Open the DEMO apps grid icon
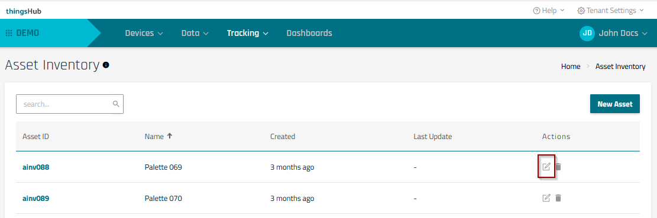The width and height of the screenshot is (657, 218). coord(9,33)
